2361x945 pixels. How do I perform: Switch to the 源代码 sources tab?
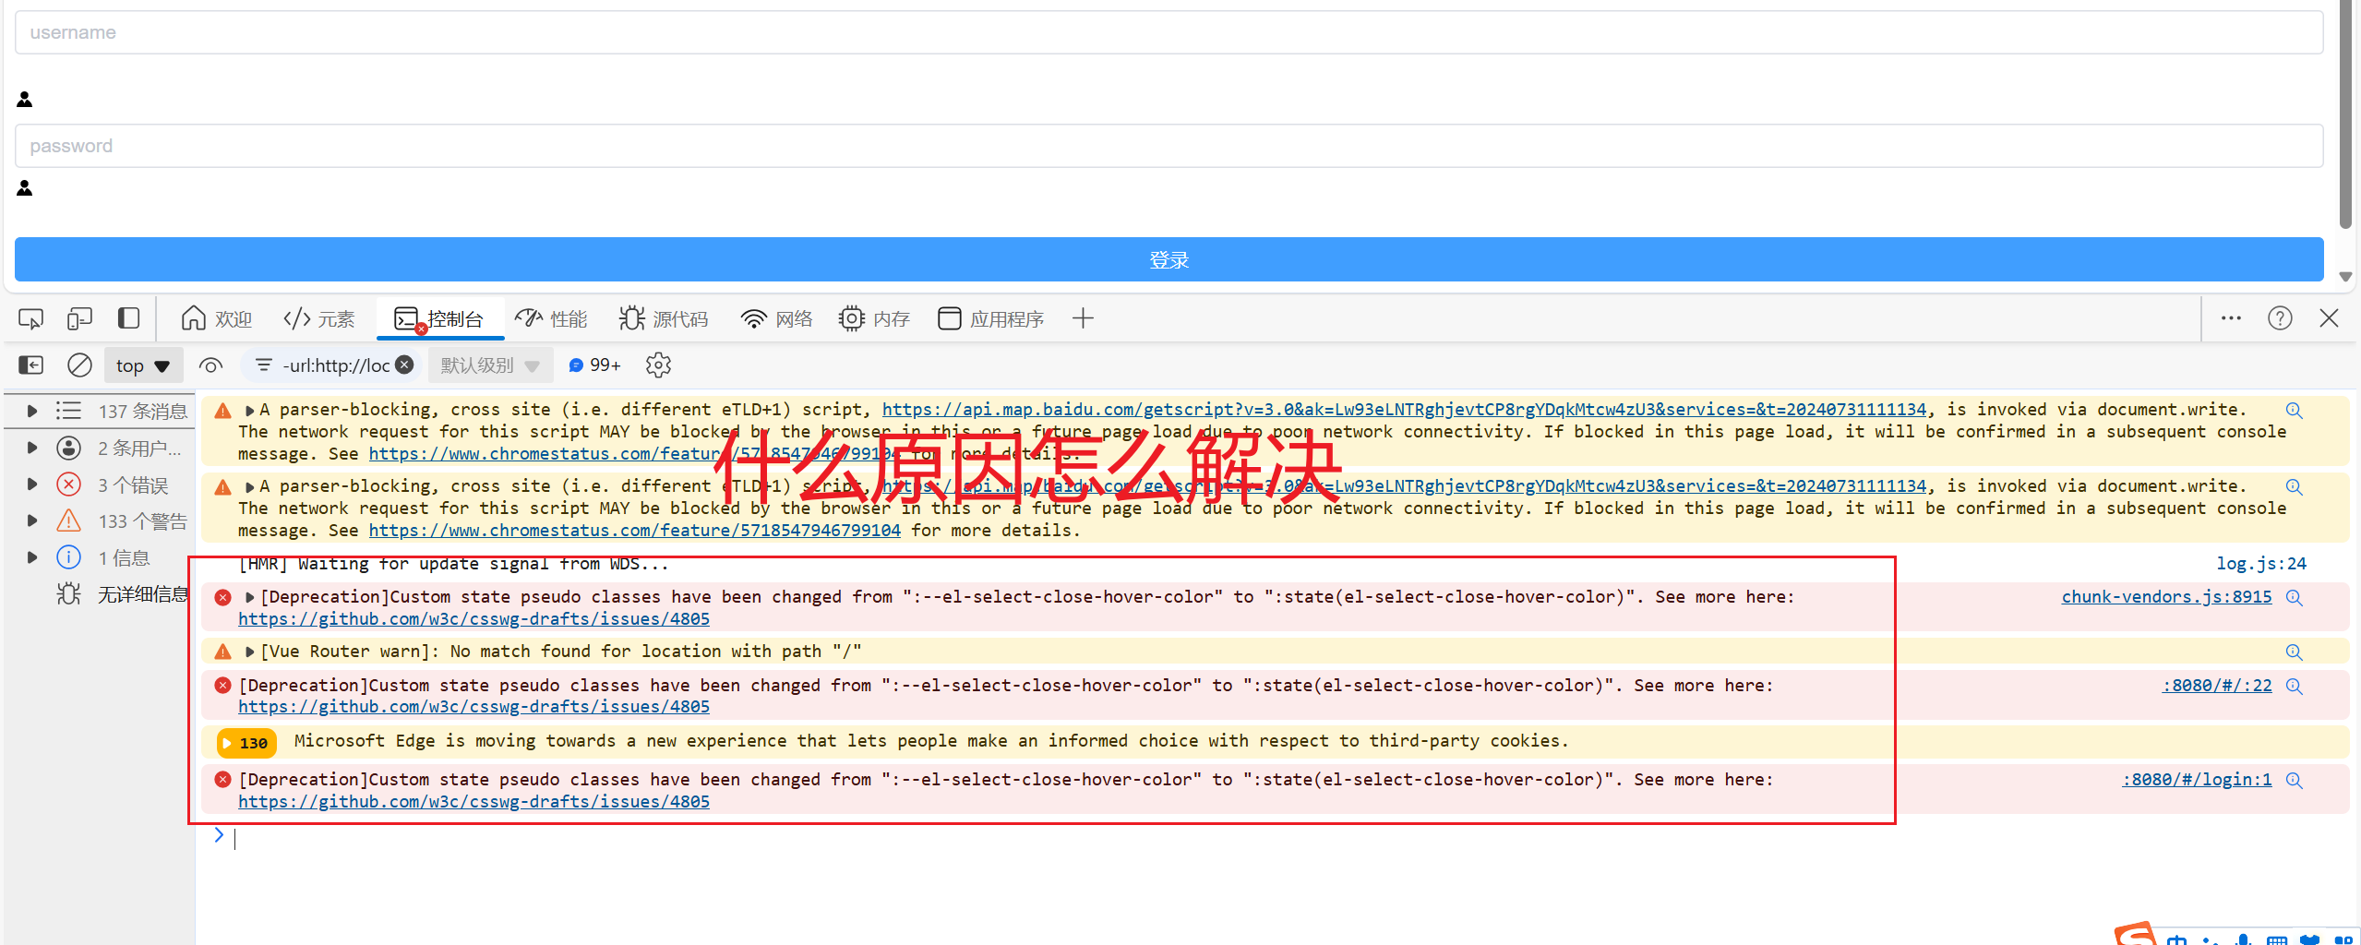coord(664,319)
